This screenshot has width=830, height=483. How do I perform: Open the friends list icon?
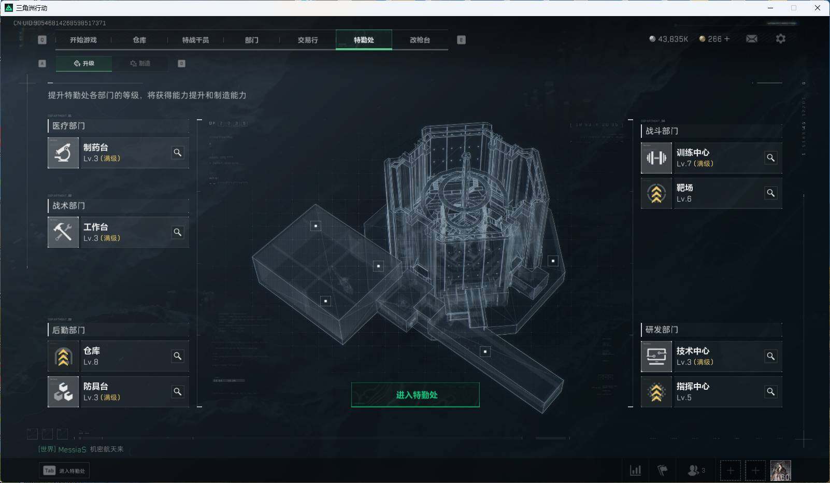[x=696, y=471]
